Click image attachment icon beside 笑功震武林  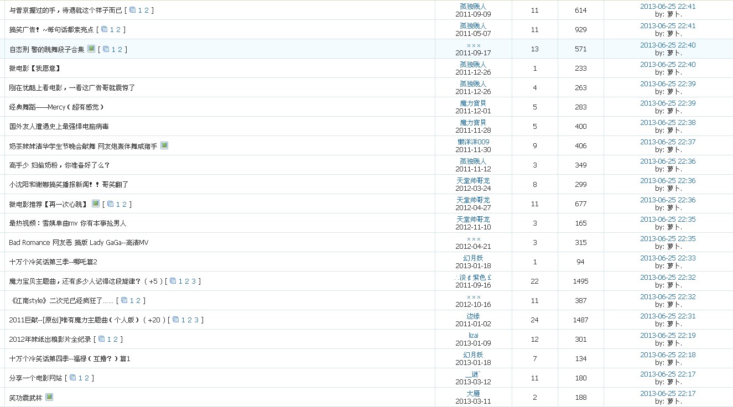(49, 397)
